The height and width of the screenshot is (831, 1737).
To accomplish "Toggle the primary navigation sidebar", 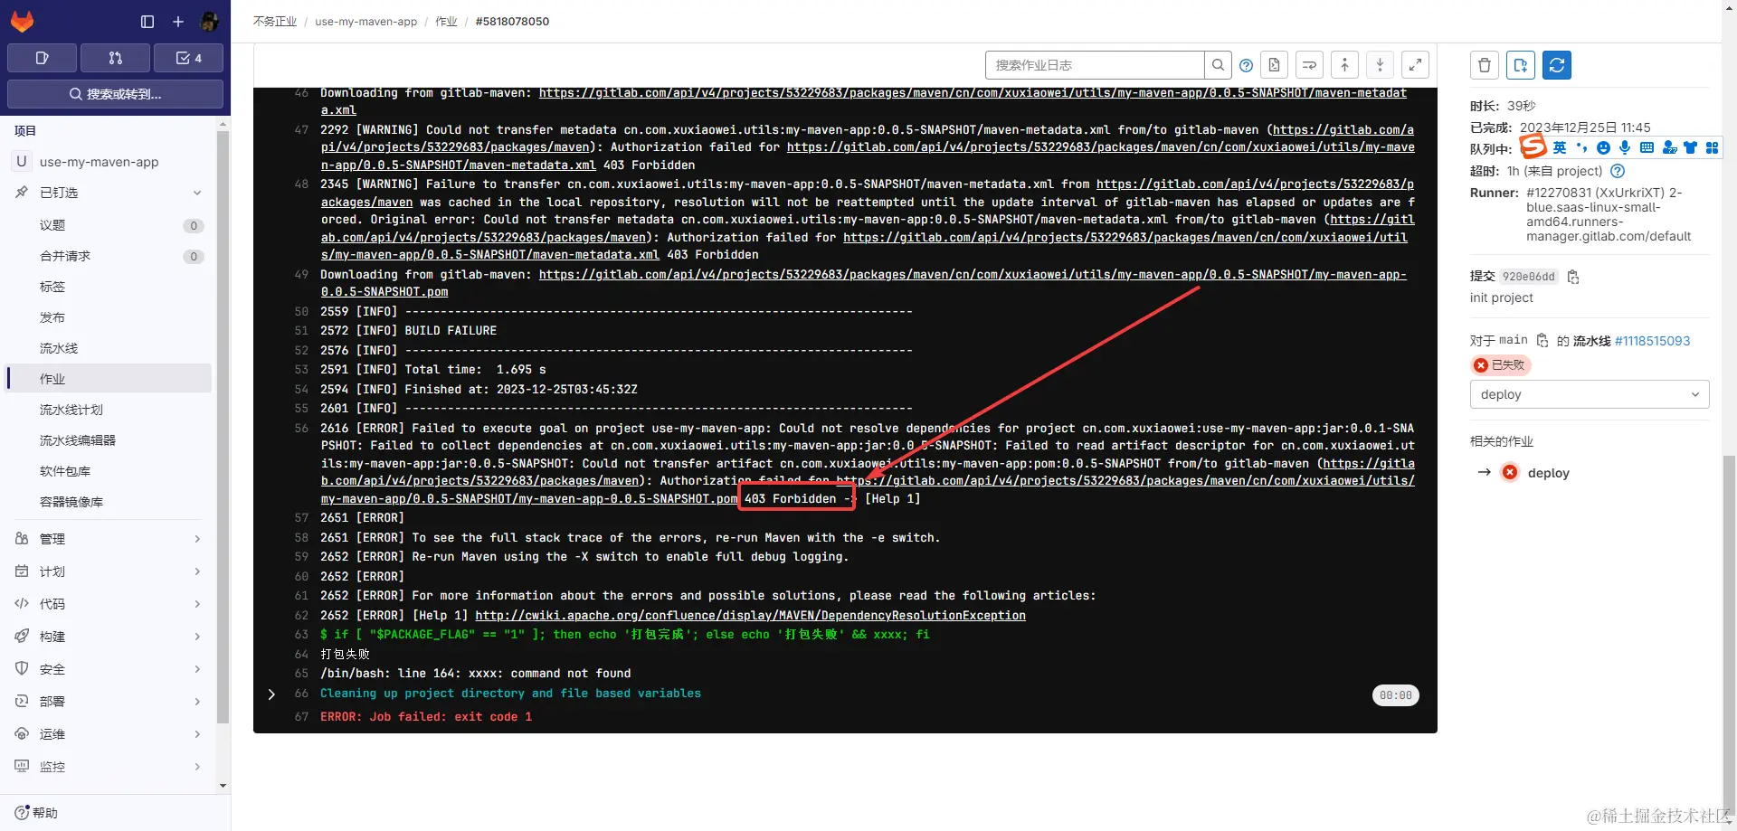I will tap(147, 22).
